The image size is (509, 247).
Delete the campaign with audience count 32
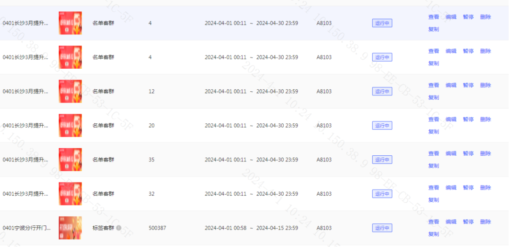485,188
